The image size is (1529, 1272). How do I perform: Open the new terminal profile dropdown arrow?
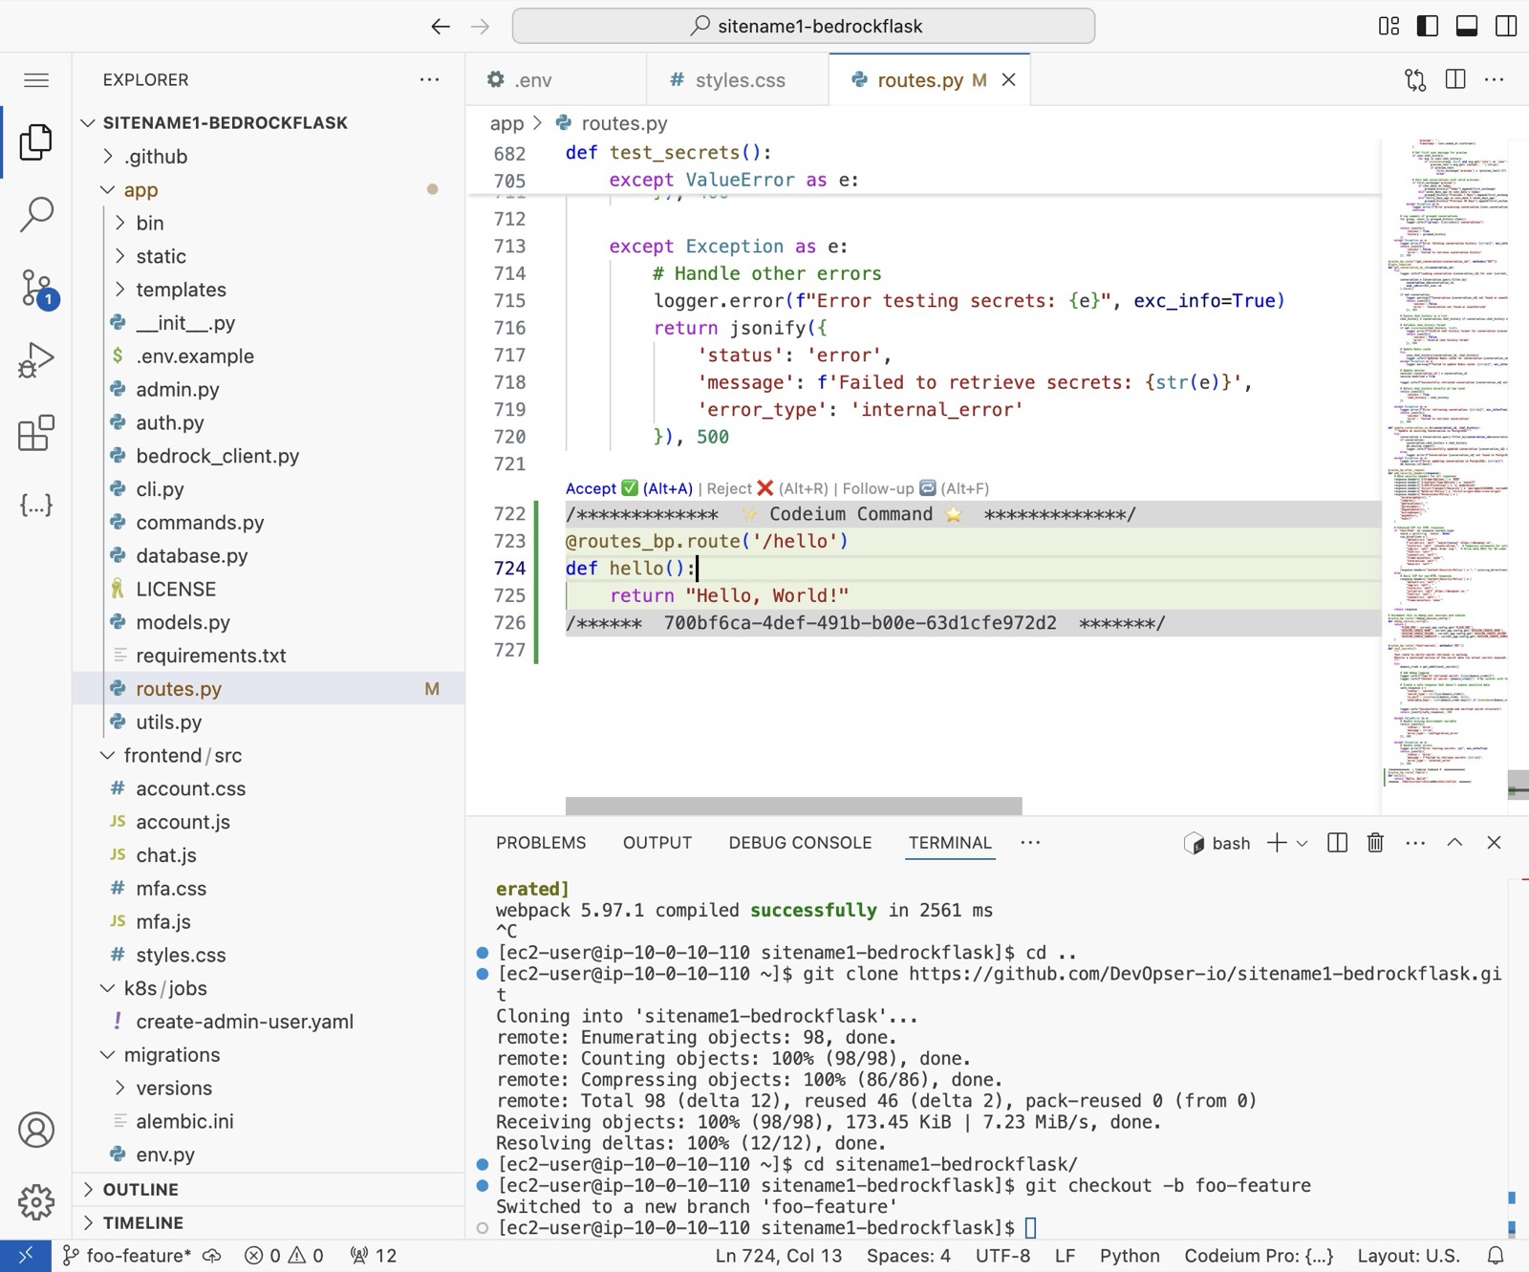coord(1302,843)
